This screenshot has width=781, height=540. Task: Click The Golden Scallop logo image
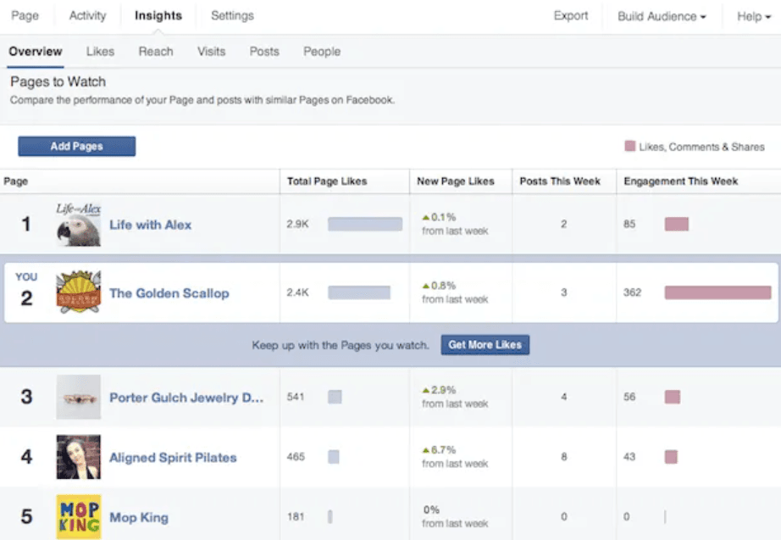pos(80,292)
